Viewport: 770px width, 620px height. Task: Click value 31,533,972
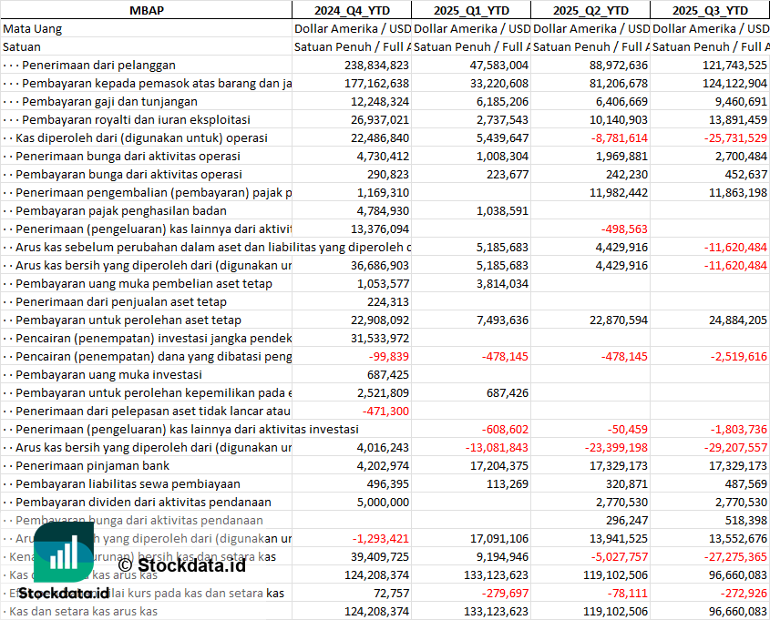[380, 338]
